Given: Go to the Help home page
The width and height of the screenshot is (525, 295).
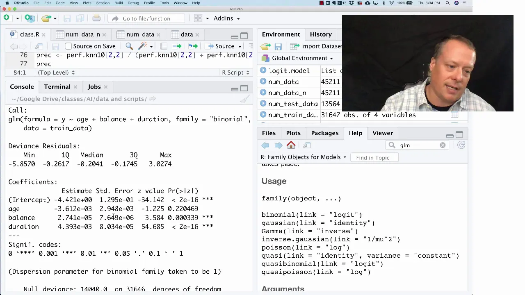Looking at the screenshot, I should [291, 145].
